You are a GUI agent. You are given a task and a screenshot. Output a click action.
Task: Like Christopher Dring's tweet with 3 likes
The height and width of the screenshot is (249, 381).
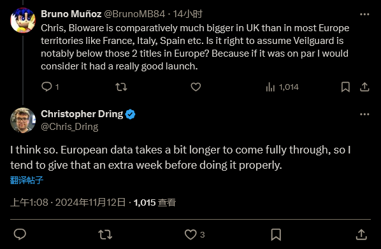point(194,234)
